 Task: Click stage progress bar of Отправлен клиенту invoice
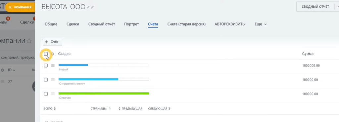tap(104, 79)
